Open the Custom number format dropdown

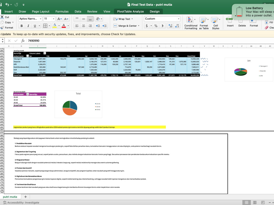pos(178,19)
